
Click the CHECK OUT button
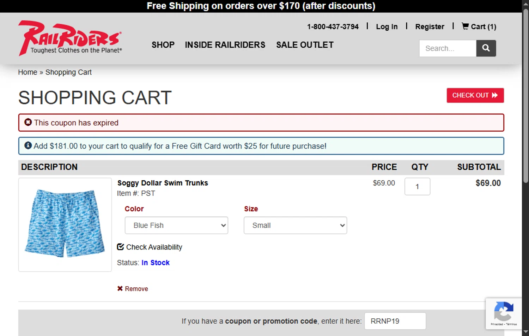point(475,95)
